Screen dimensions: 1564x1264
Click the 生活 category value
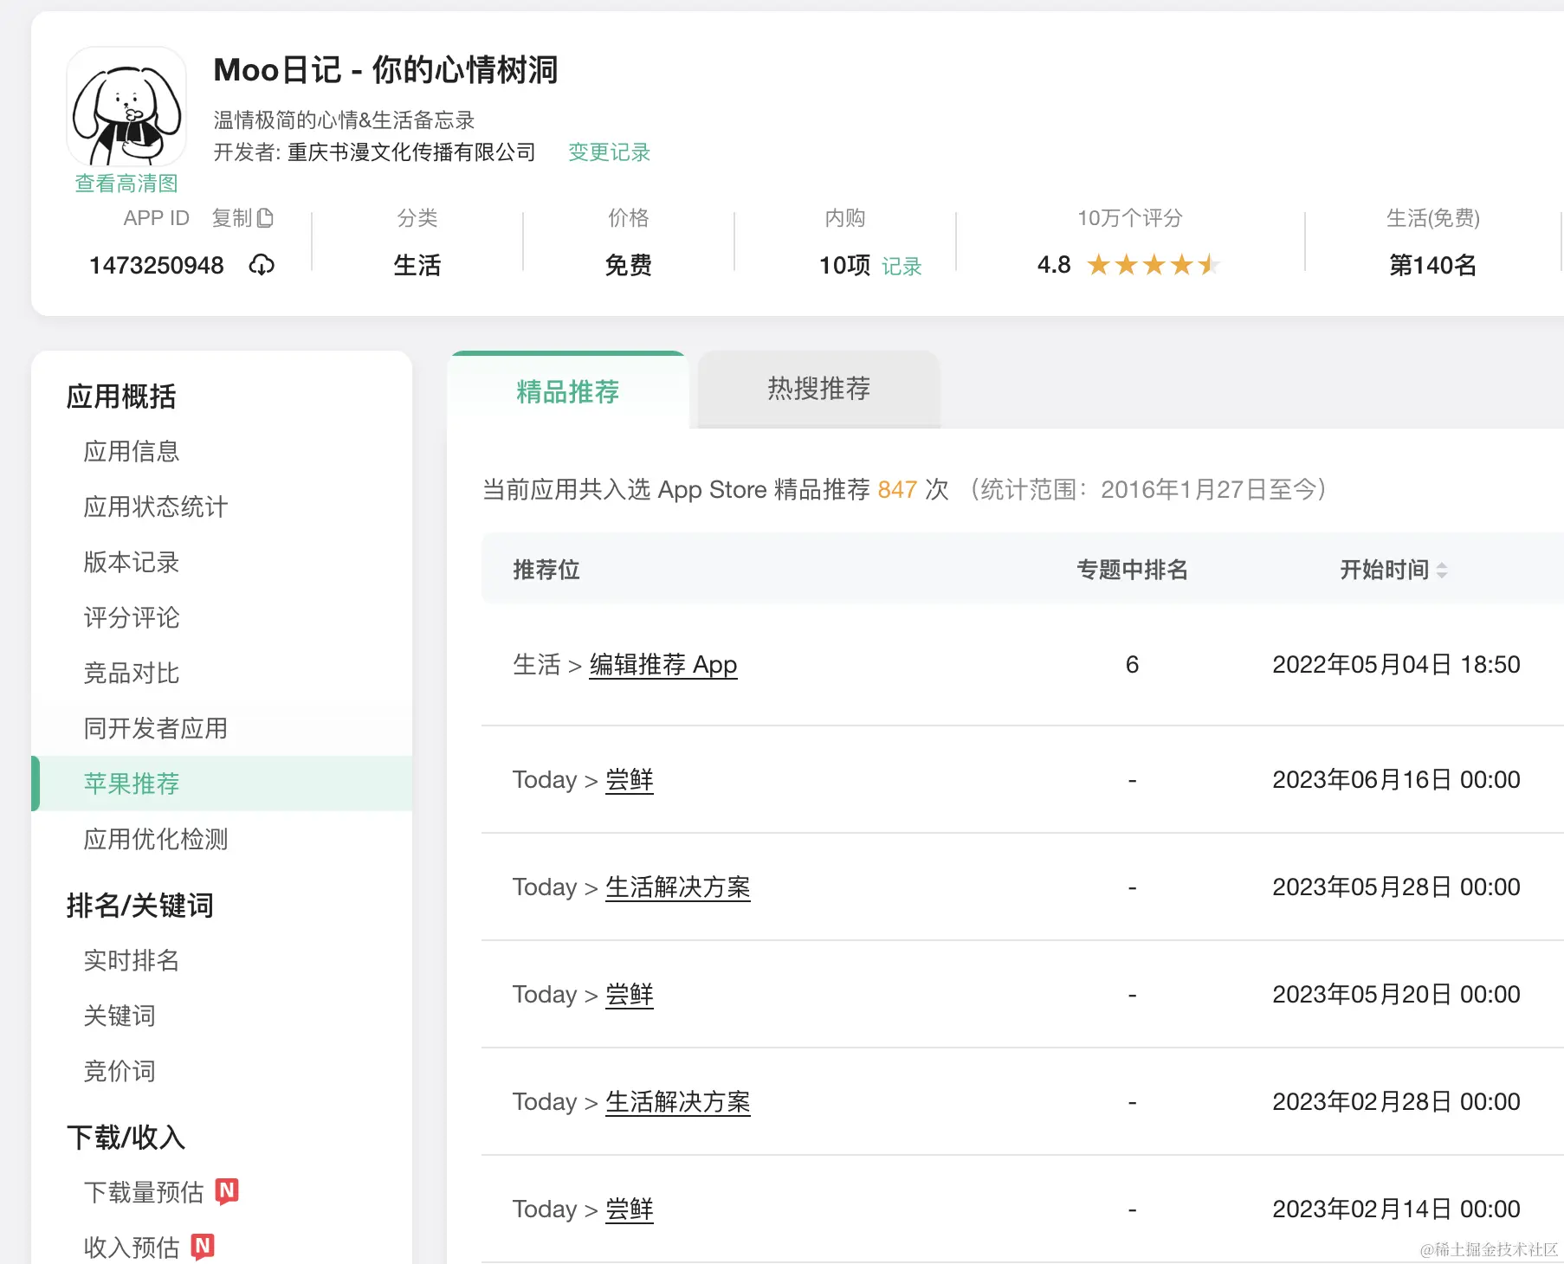[x=417, y=265]
